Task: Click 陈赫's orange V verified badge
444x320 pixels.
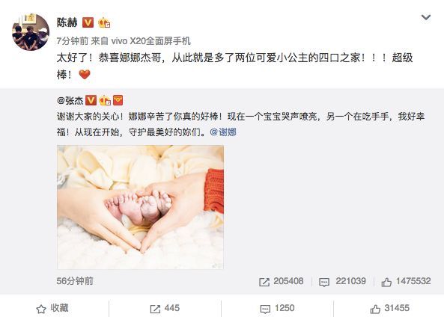Action: tap(88, 22)
